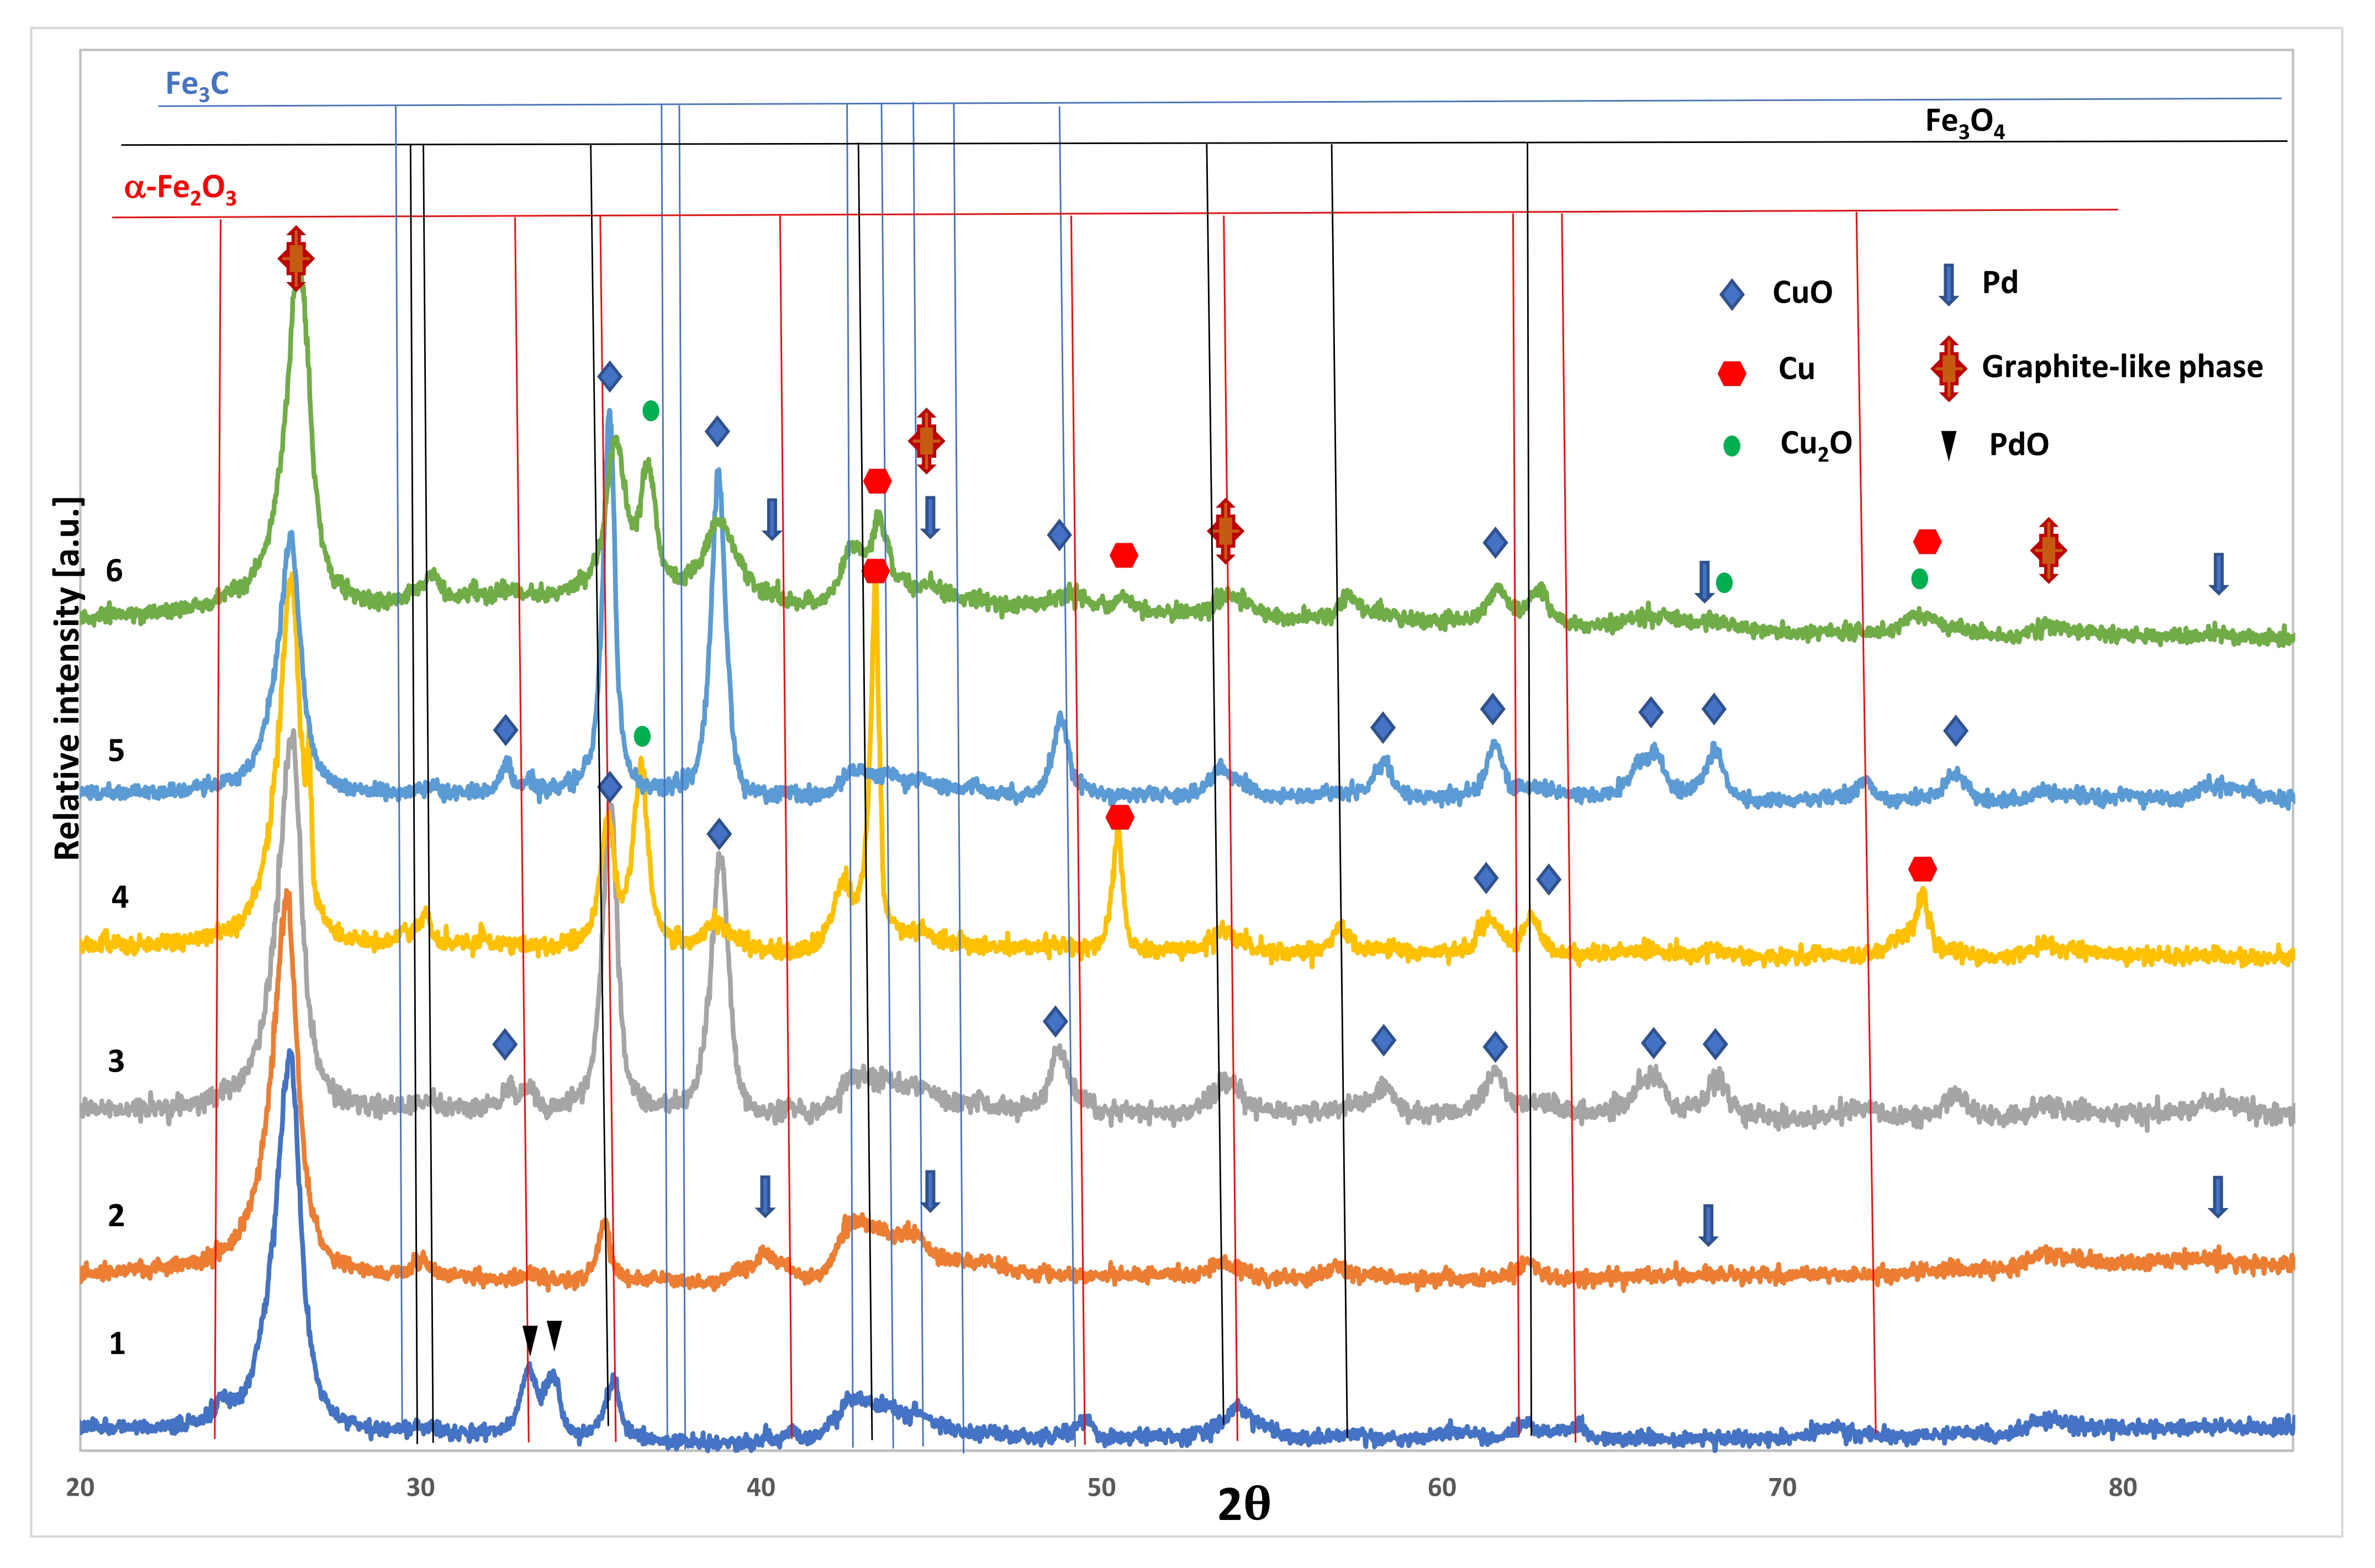The width and height of the screenshot is (2375, 1568).
Task: Click the Relative intensity axis title
Action: [x=68, y=678]
